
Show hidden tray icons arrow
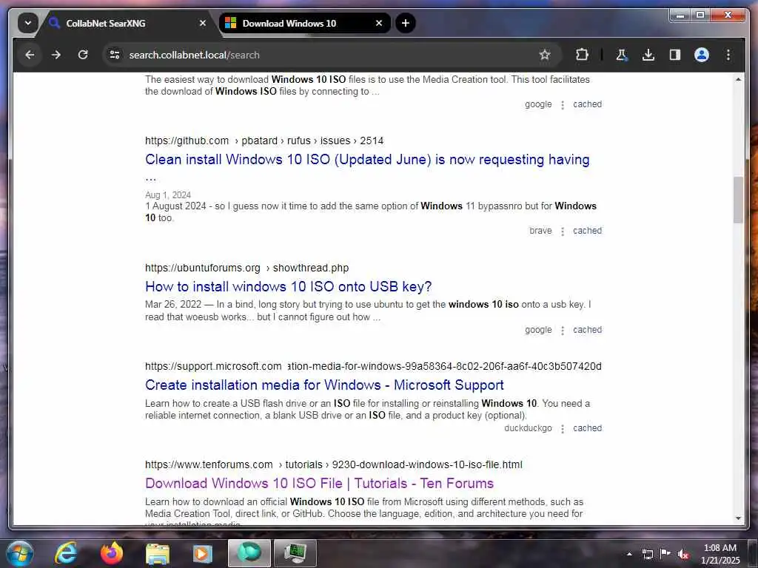click(x=629, y=554)
